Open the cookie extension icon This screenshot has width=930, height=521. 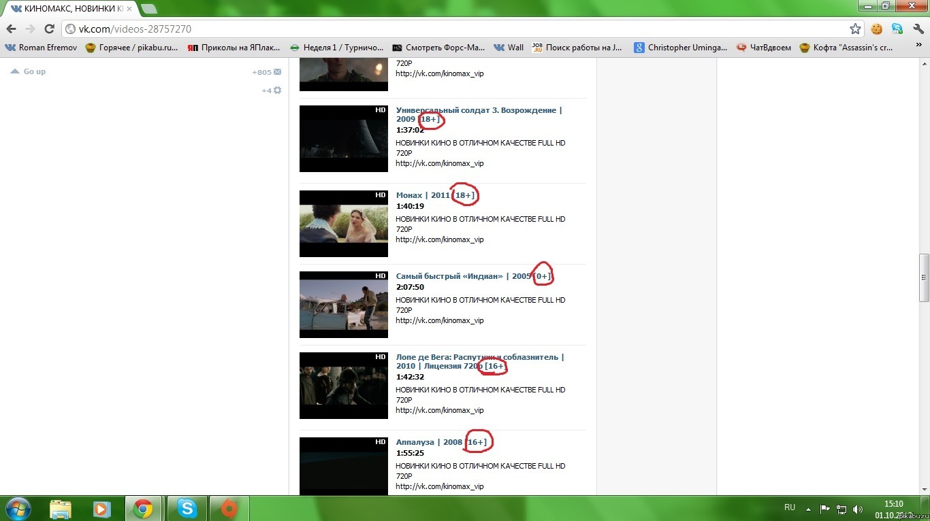pyautogui.click(x=877, y=29)
